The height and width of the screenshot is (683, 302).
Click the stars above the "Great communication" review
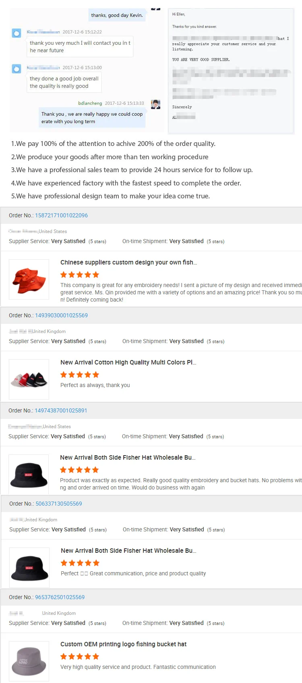[x=80, y=563]
